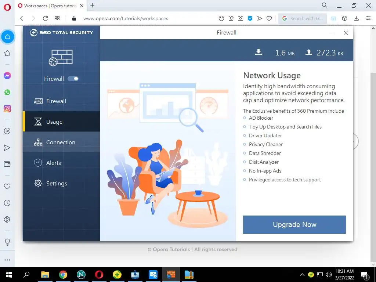Open Messenger in Opera sidebar
This screenshot has width=376, height=282.
click(x=7, y=76)
